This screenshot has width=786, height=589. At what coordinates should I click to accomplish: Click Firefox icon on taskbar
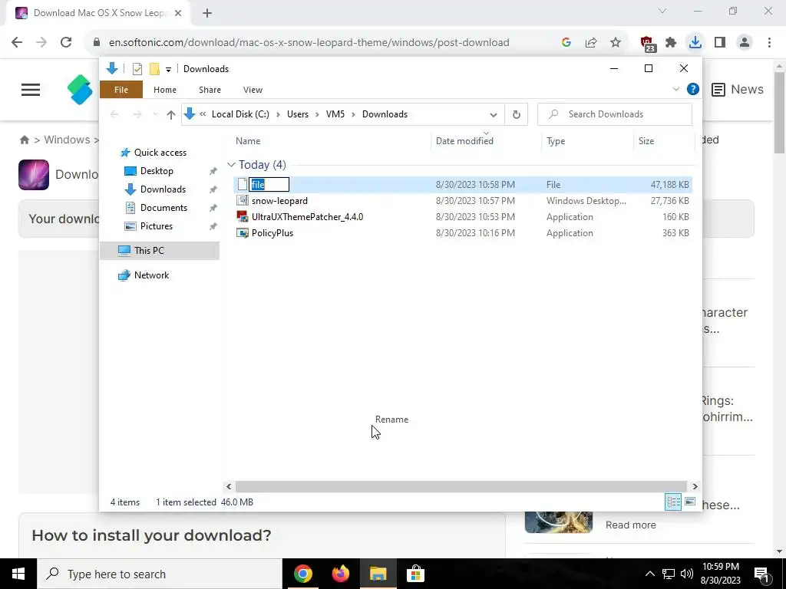click(341, 574)
